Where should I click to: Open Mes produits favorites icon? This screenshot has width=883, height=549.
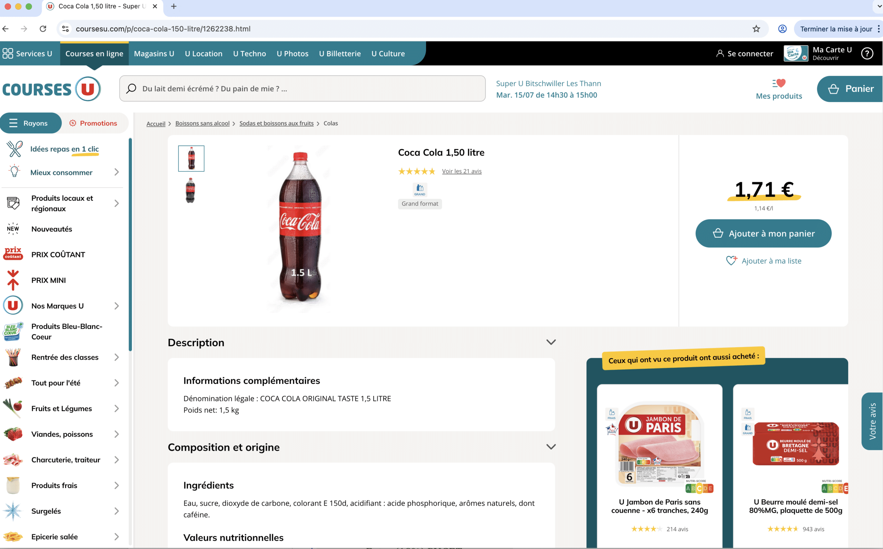779,83
